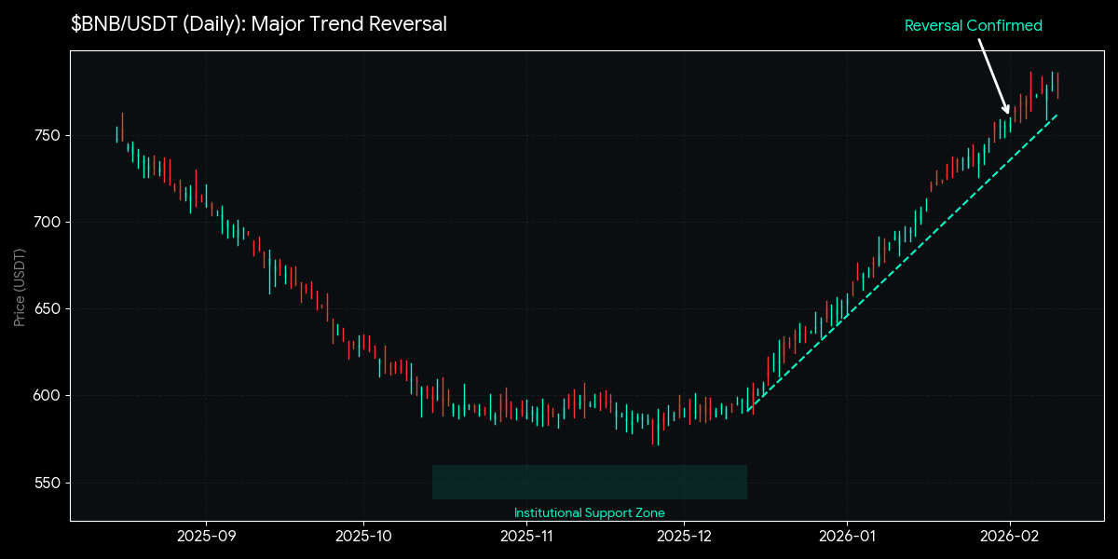The height and width of the screenshot is (559, 1118).
Task: Click the "Institutional Support Zone" label
Action: pos(590,513)
